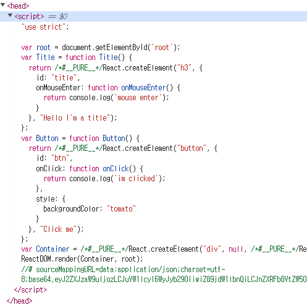This screenshot has width=307, height=308.
Task: Click the id: "btn" line
Action: click(54, 158)
